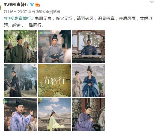Click the text 感谢，一路同行
Viewport: 154px width, 133px height.
(x=28, y=25)
